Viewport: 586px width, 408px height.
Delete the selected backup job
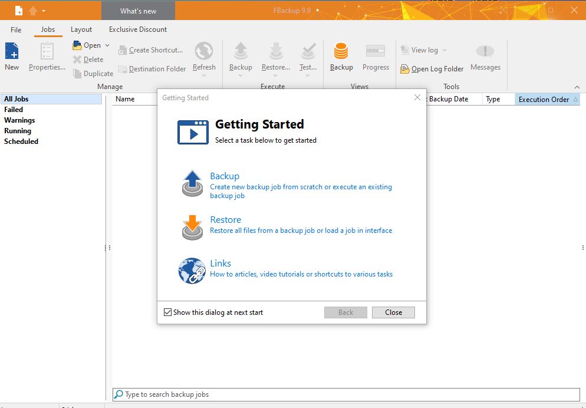tap(88, 60)
